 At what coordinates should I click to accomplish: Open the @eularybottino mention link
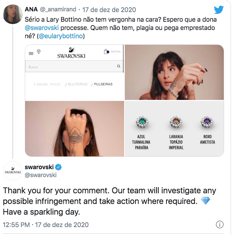click(x=63, y=36)
